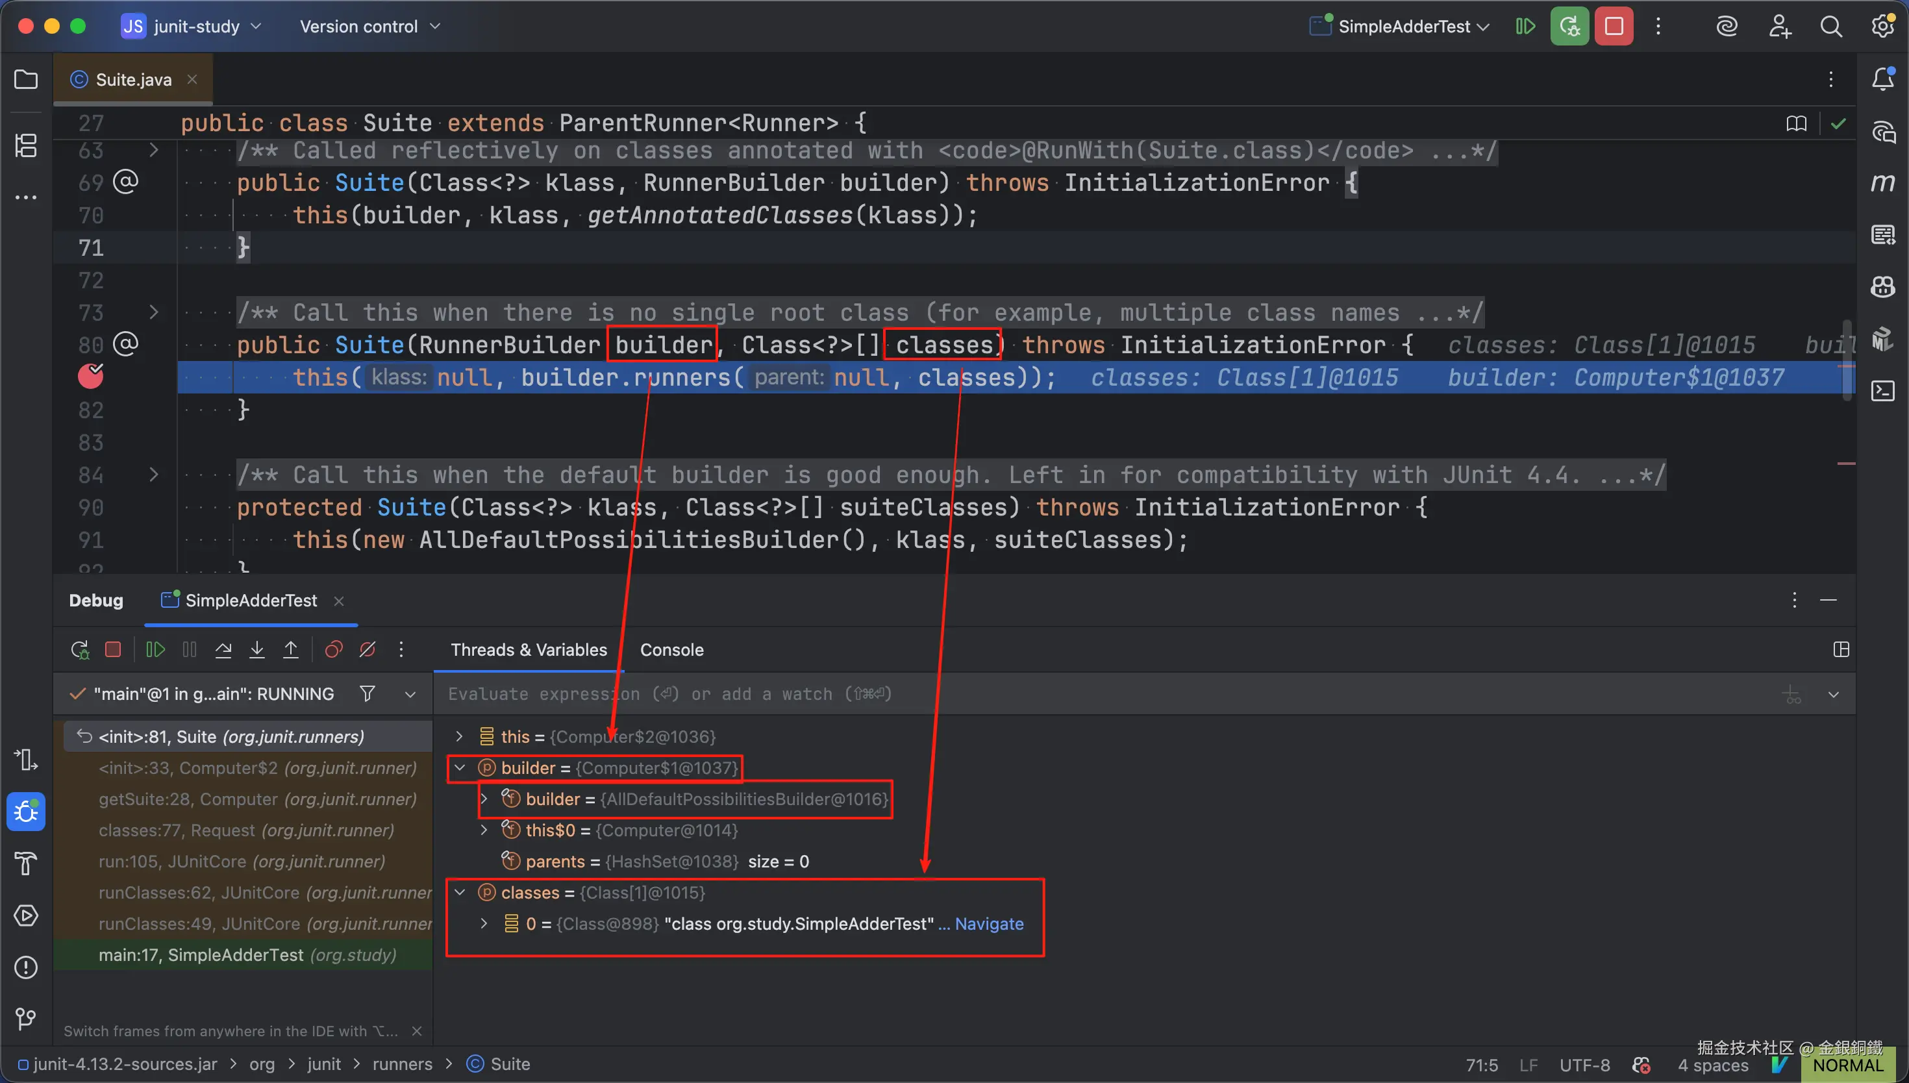This screenshot has width=1909, height=1083.
Task: Toggle Mute Breakpoints icon
Action: (368, 649)
